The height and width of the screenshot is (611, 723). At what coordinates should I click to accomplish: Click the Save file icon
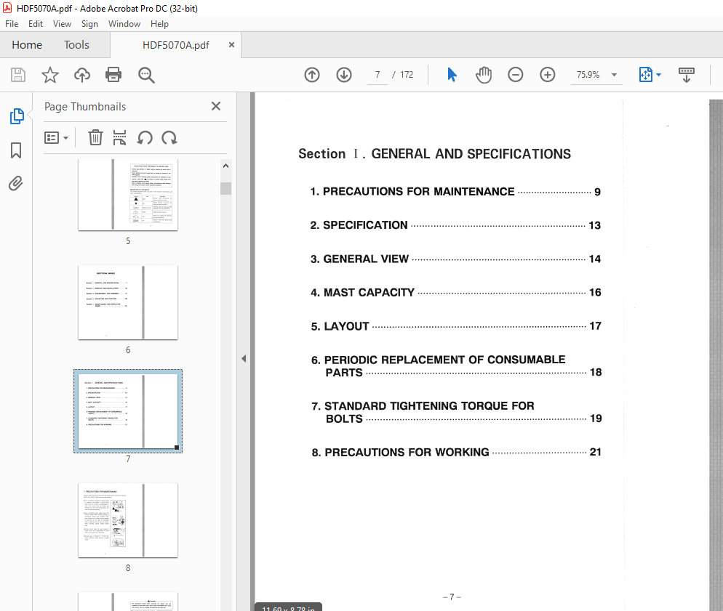(18, 75)
